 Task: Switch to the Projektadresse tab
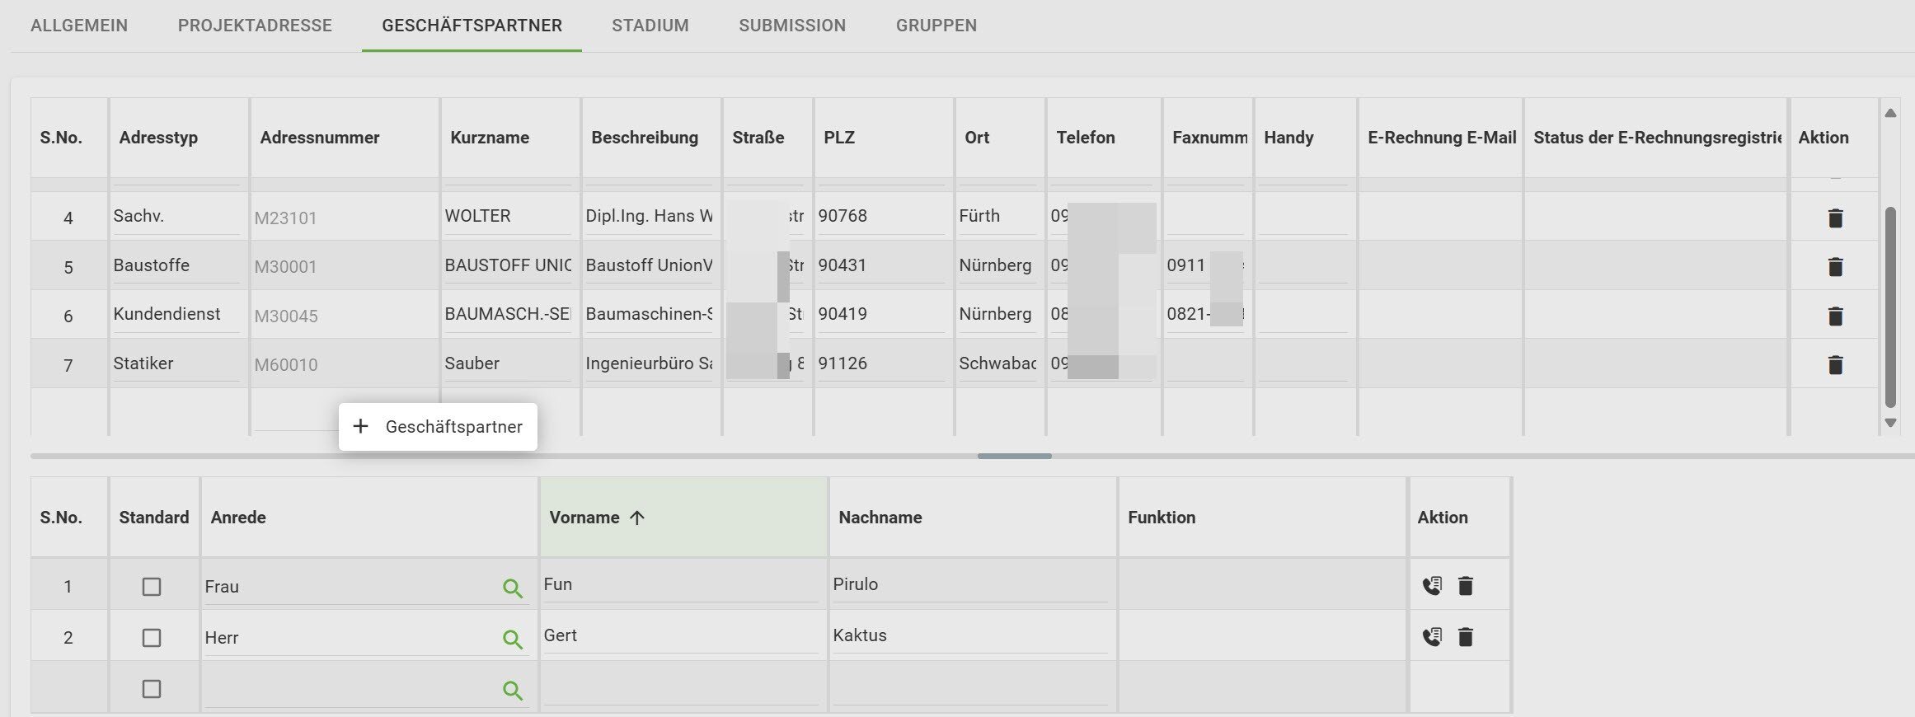click(255, 26)
